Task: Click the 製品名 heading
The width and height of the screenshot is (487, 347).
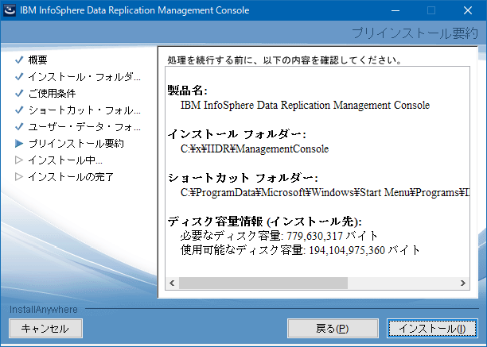Action: (x=187, y=91)
